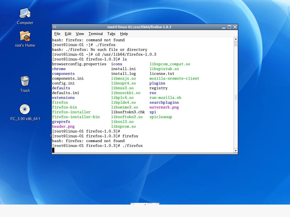Open the File menu of the terminal
The width and height of the screenshot is (290, 217).
click(x=57, y=34)
